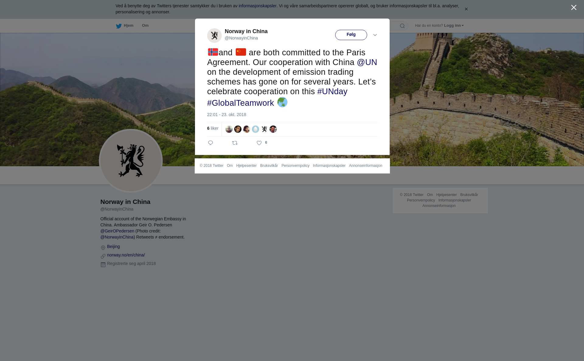This screenshot has height=361, width=584.
Task: View the 6 liker list
Action: pos(213,128)
